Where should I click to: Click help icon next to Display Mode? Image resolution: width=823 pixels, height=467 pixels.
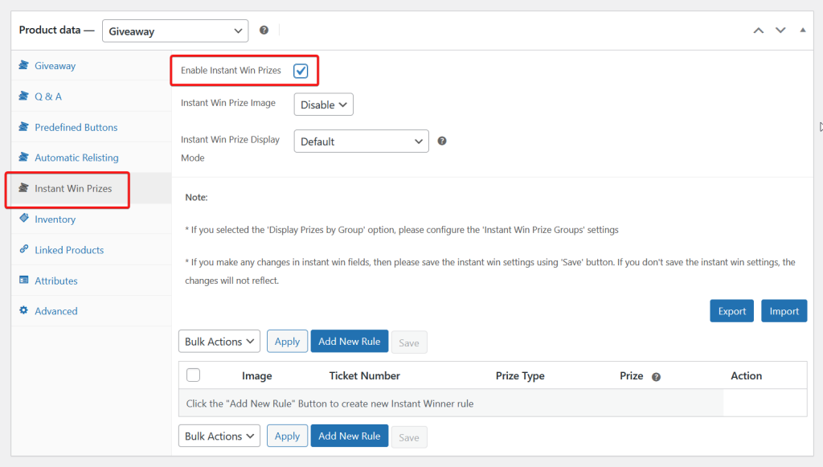pyautogui.click(x=442, y=141)
